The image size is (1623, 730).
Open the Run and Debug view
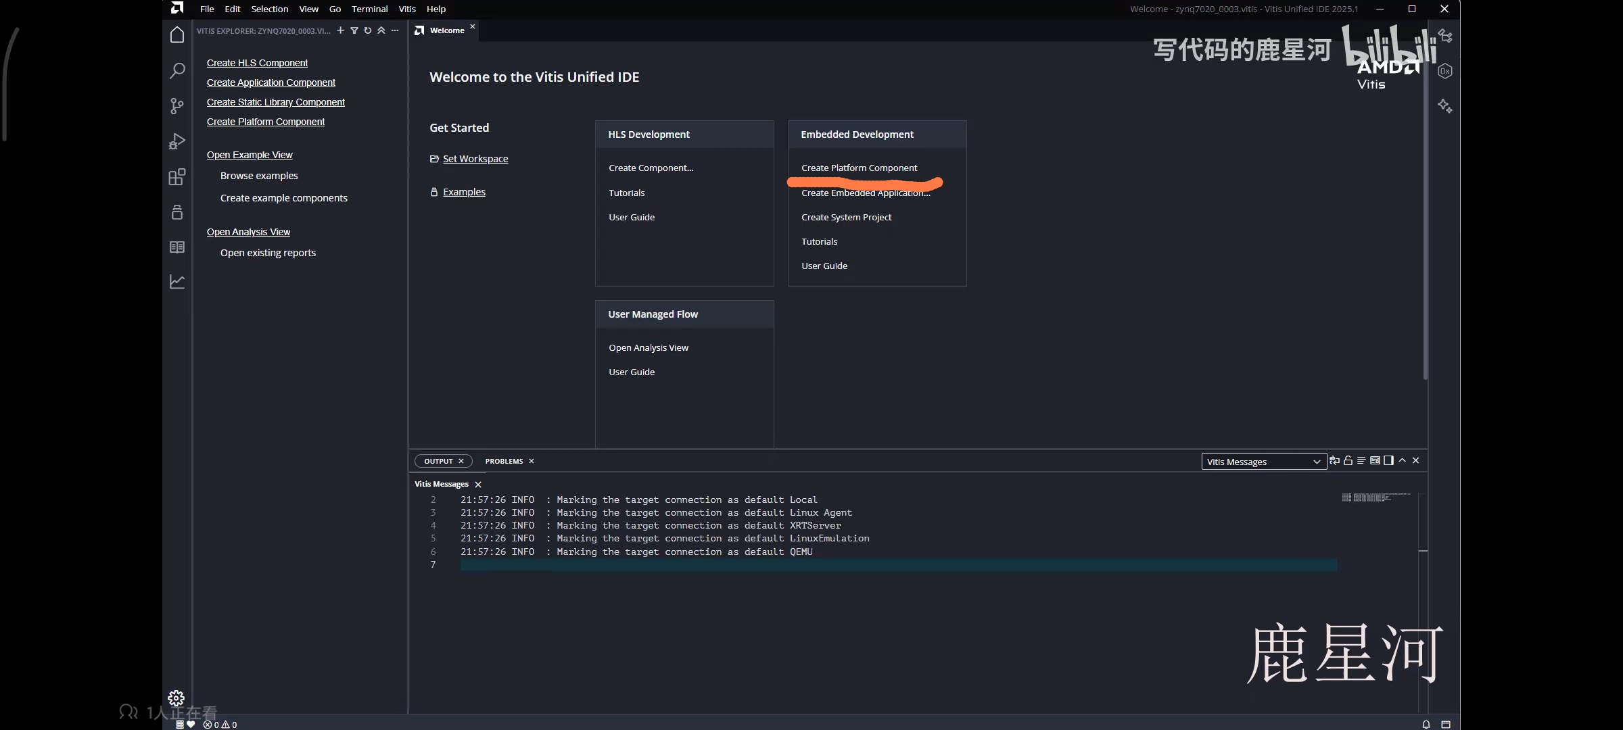click(x=177, y=141)
